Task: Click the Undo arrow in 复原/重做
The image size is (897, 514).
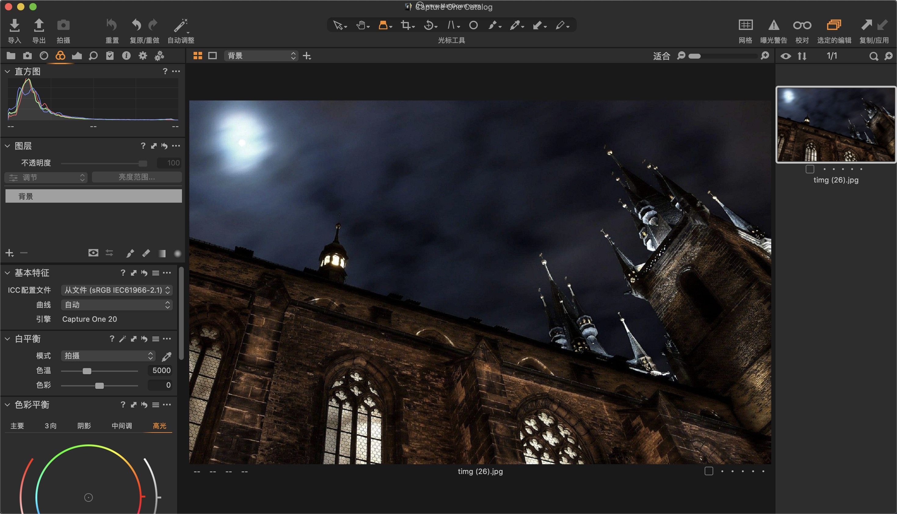Action: 136,25
